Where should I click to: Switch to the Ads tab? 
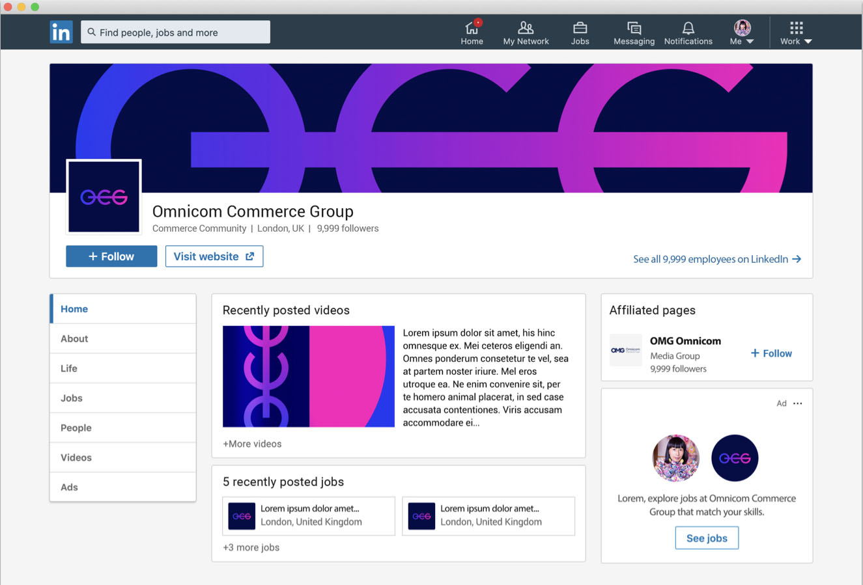point(123,487)
